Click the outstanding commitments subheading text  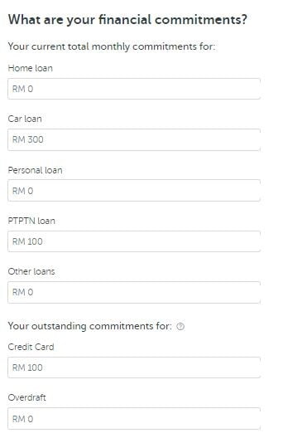pos(89,326)
